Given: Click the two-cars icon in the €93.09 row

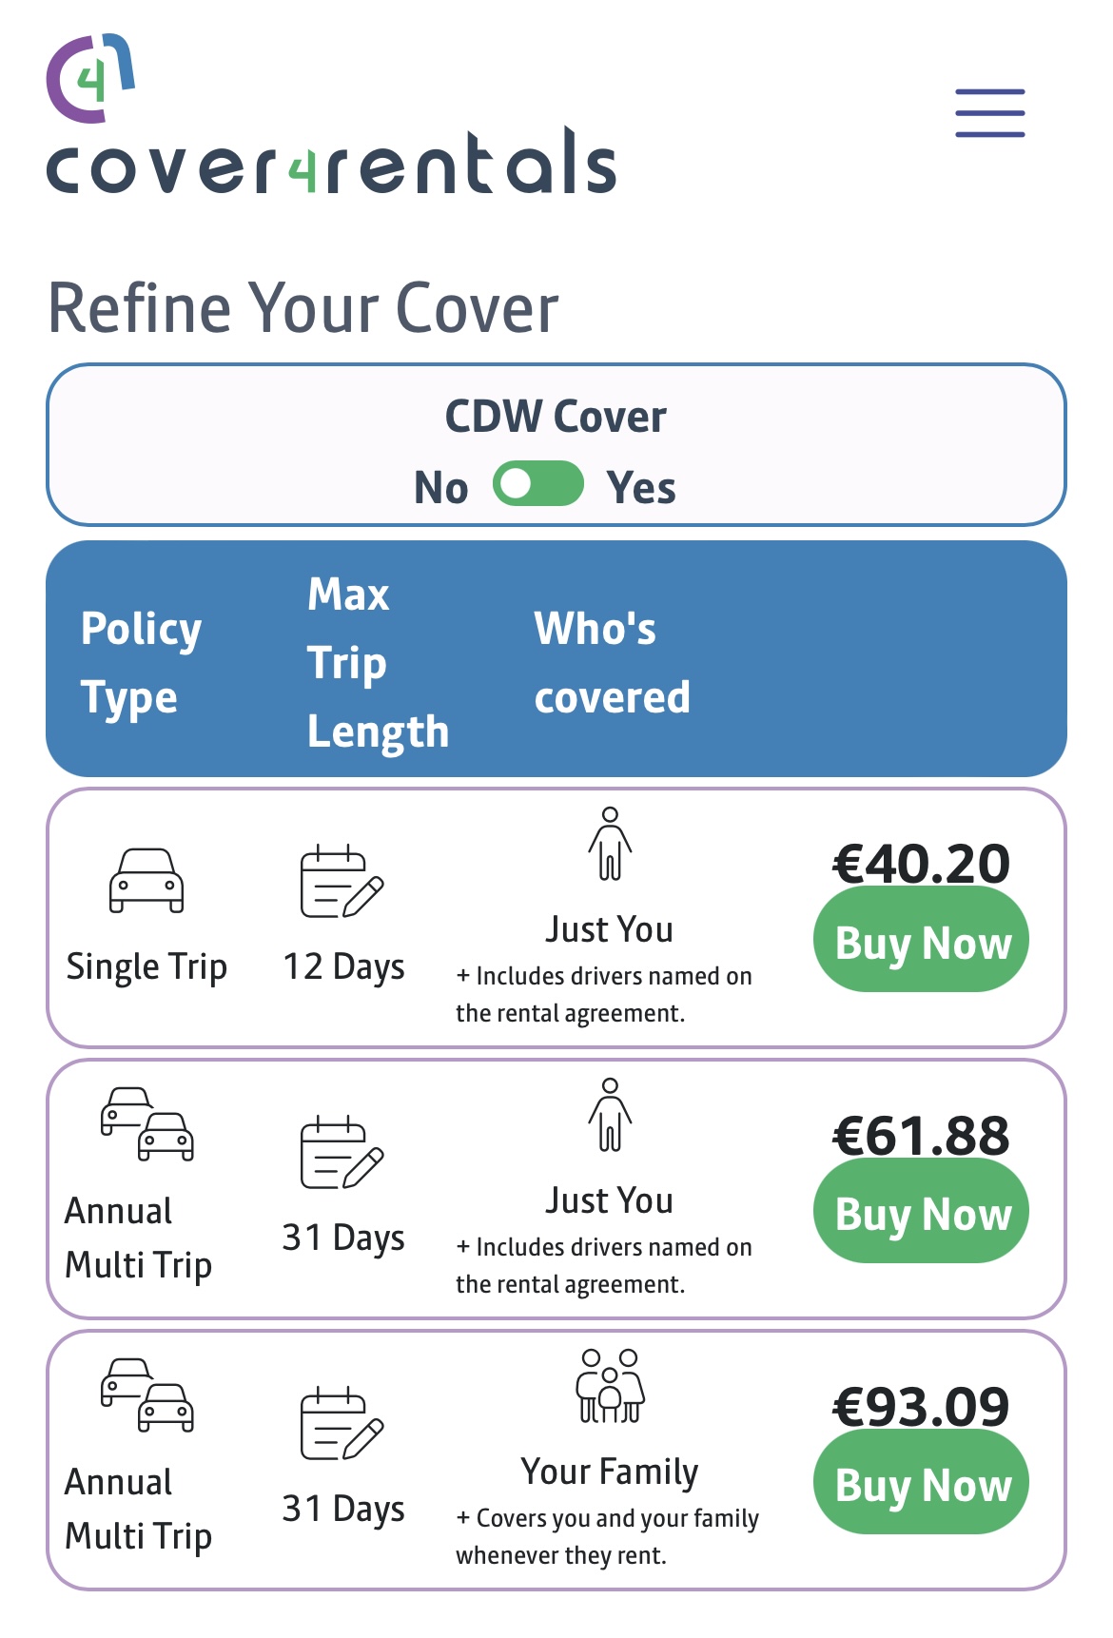Looking at the screenshot, I should coord(147,1394).
